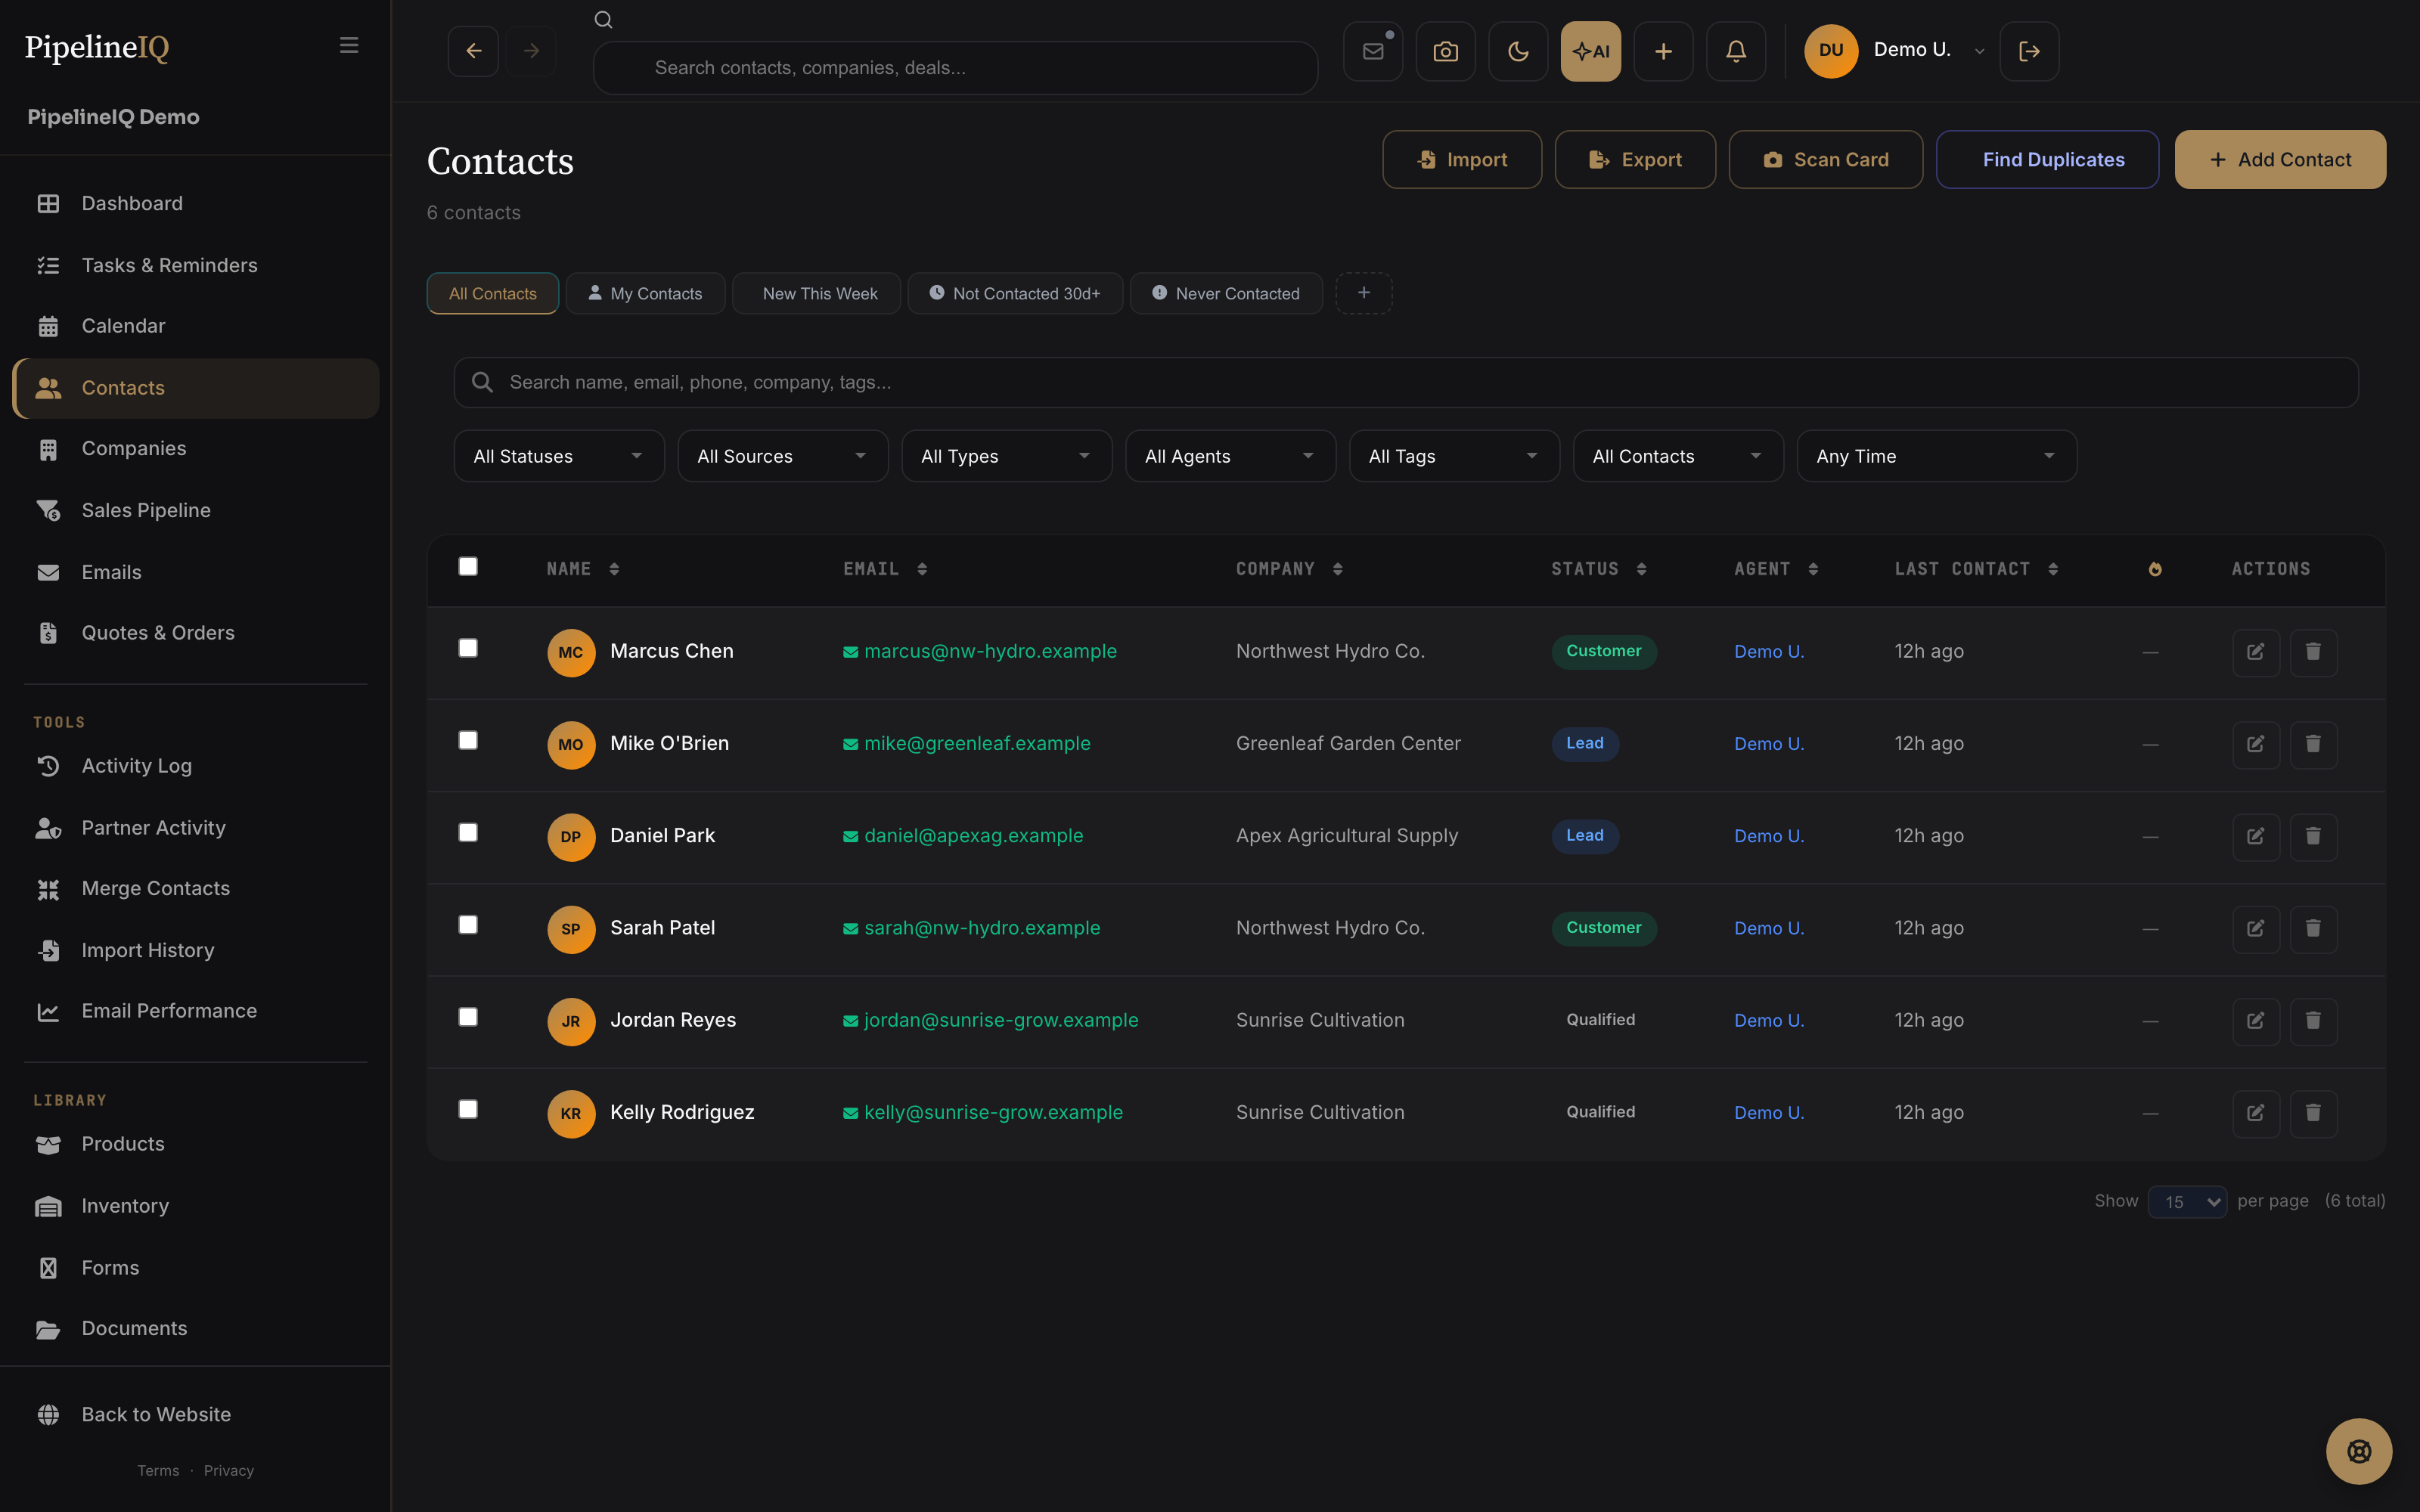
Task: Open the All Types filter dropdown
Action: point(1007,456)
